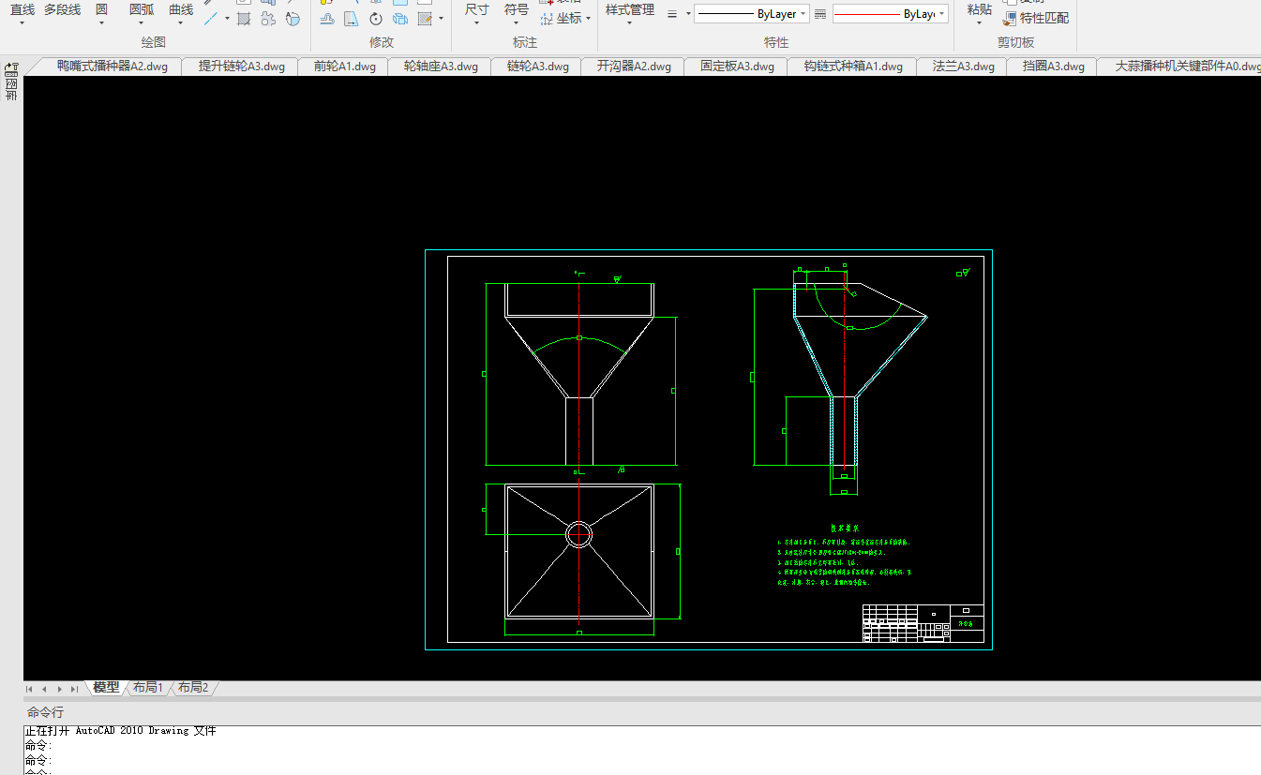Screen dimensions: 1261x775
Task: Jump to the first layout tab arrow
Action: (29, 689)
